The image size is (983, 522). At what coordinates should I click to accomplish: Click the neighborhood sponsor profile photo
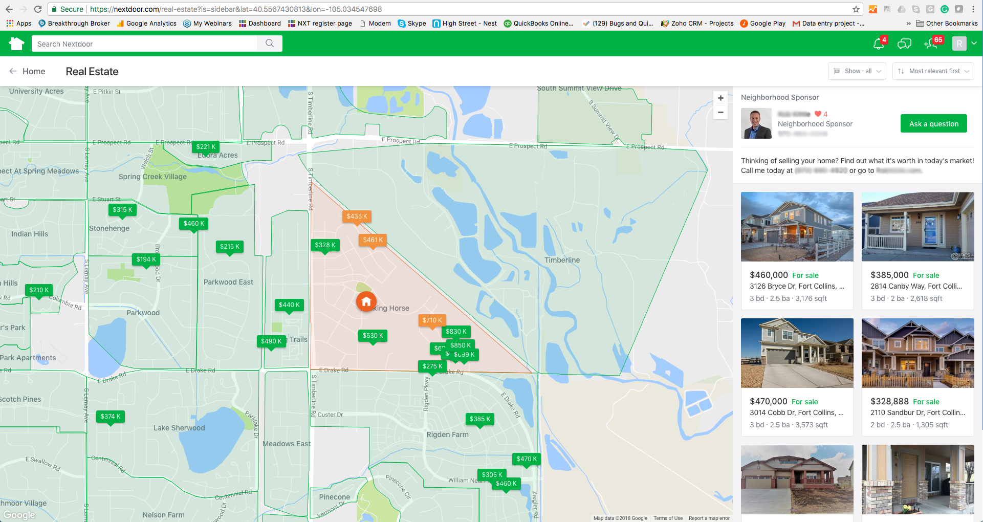coord(756,123)
